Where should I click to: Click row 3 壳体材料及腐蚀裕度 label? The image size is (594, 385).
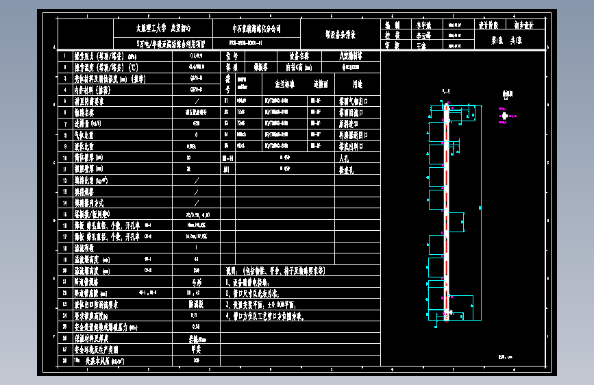pyautogui.click(x=110, y=79)
